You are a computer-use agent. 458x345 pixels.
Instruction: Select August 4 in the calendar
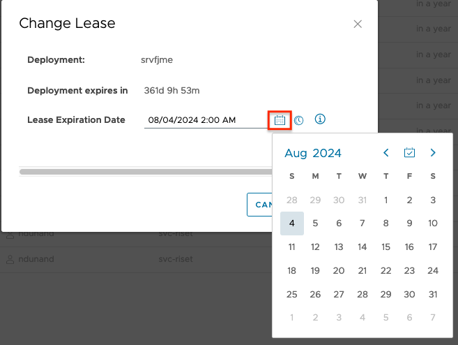pyautogui.click(x=291, y=223)
